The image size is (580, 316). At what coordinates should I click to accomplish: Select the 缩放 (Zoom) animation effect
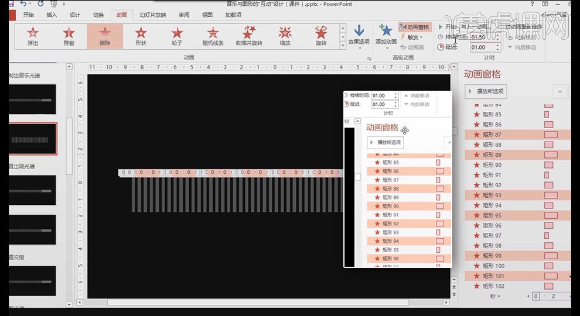pos(285,36)
